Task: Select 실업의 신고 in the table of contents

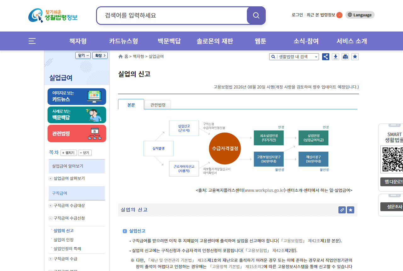Action: pyautogui.click(x=64, y=231)
